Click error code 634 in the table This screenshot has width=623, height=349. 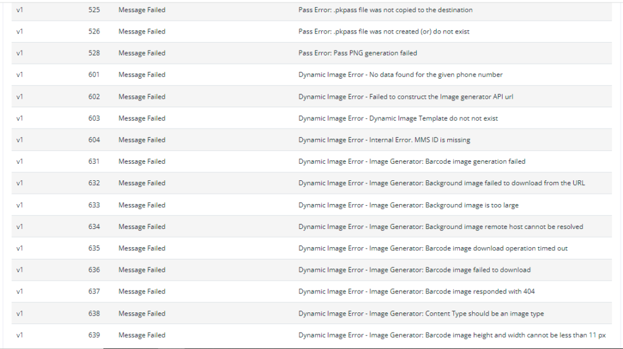[94, 227]
